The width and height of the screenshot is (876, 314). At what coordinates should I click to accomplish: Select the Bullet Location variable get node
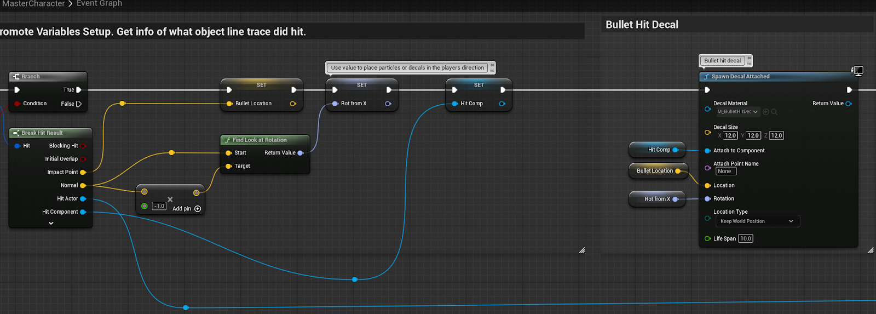(x=658, y=171)
